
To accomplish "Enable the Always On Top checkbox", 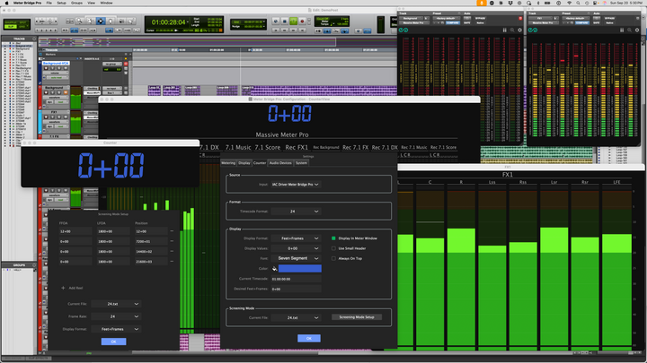I will click(333, 258).
